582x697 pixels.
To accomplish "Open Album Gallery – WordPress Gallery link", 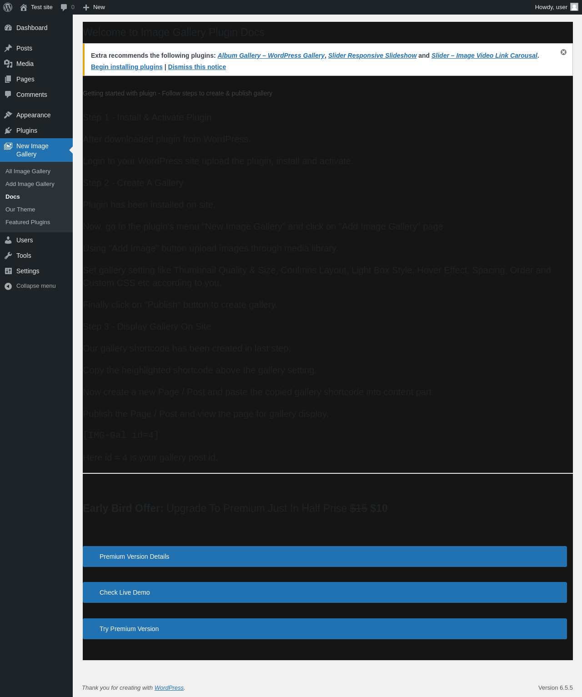I will click(271, 55).
